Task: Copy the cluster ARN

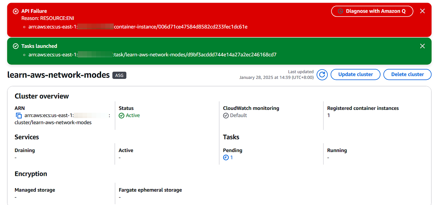Action: tap(19, 116)
